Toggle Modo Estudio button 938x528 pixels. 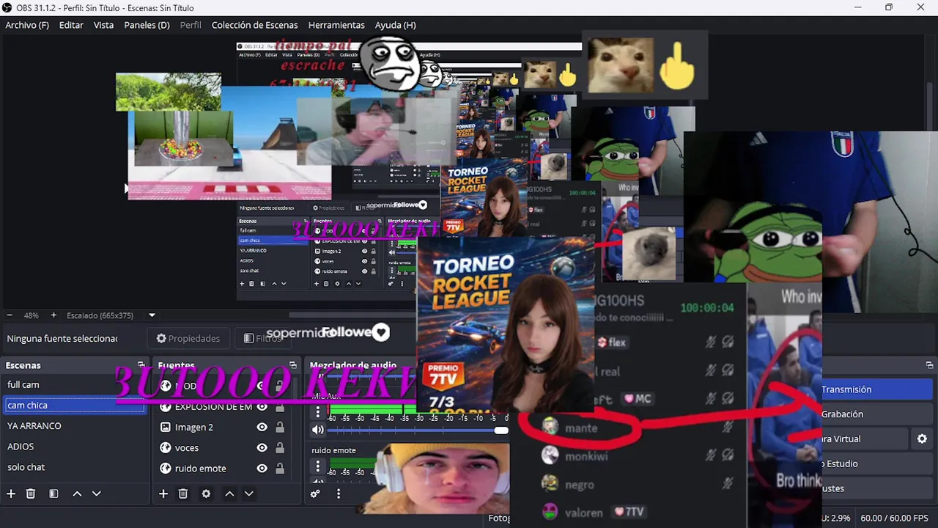(876, 463)
